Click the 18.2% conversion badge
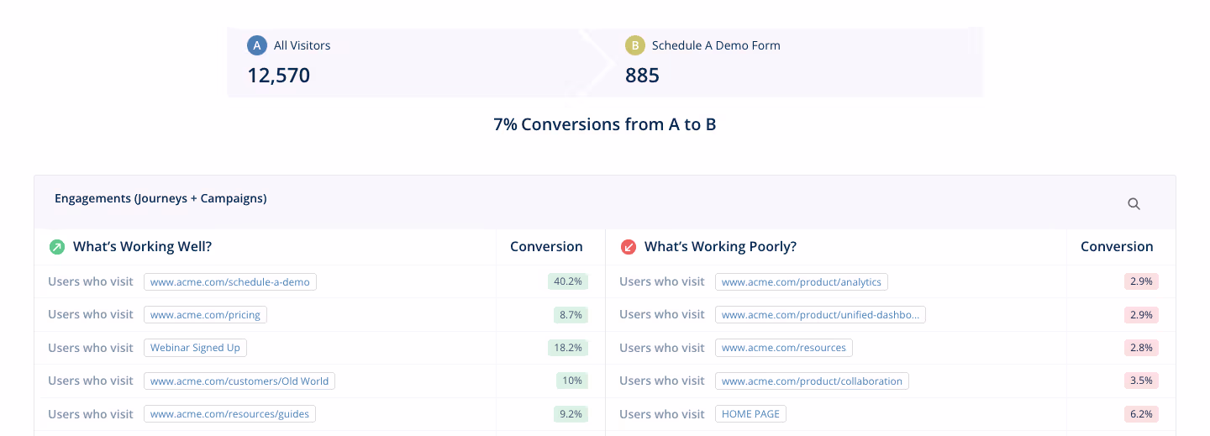The width and height of the screenshot is (1210, 436). pyautogui.click(x=569, y=348)
